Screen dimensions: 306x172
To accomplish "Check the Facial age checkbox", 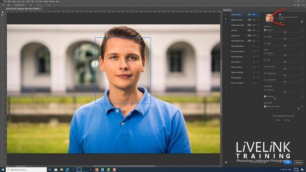I will click(265, 53).
